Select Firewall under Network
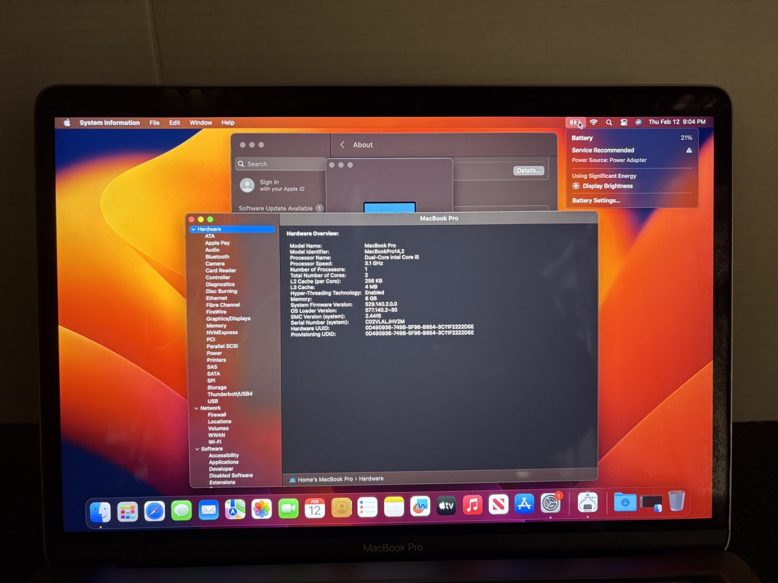 (217, 415)
